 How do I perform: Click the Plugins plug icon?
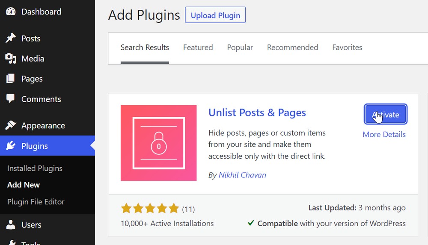pyautogui.click(x=11, y=146)
